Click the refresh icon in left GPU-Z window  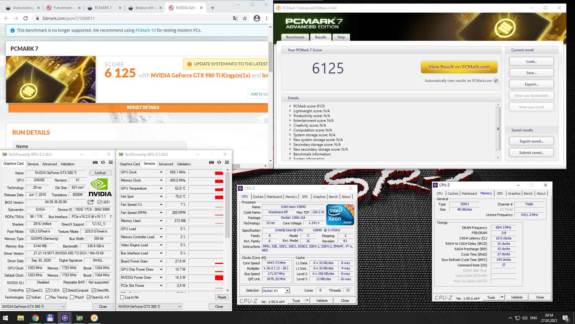pyautogui.click(x=103, y=162)
